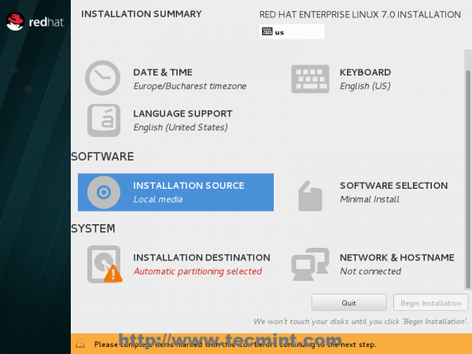Click the vertical scrollbar on the right
472x354 pixels.
pyautogui.click(x=468, y=179)
